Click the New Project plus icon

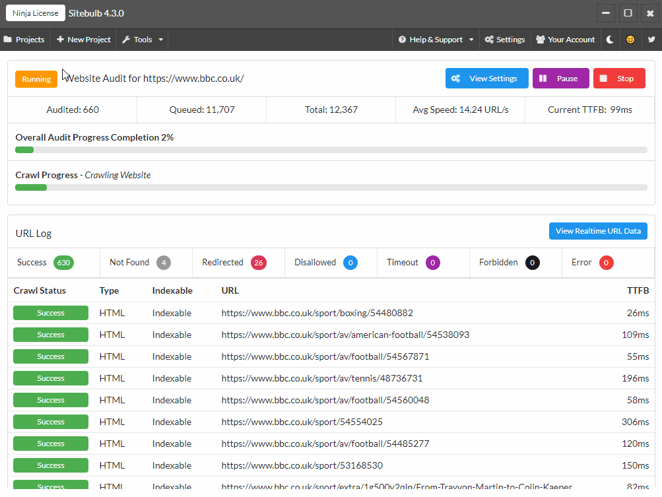(x=60, y=39)
